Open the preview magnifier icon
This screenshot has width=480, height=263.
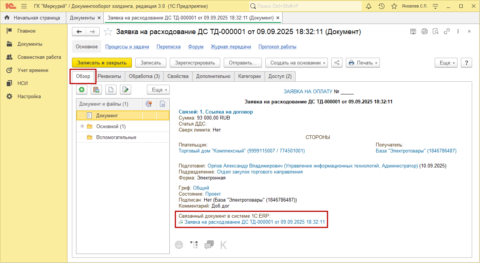[x=435, y=31]
